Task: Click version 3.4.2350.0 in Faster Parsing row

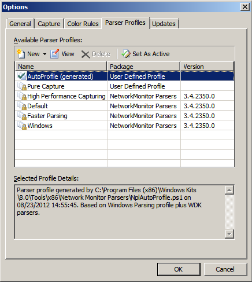Action: point(199,116)
